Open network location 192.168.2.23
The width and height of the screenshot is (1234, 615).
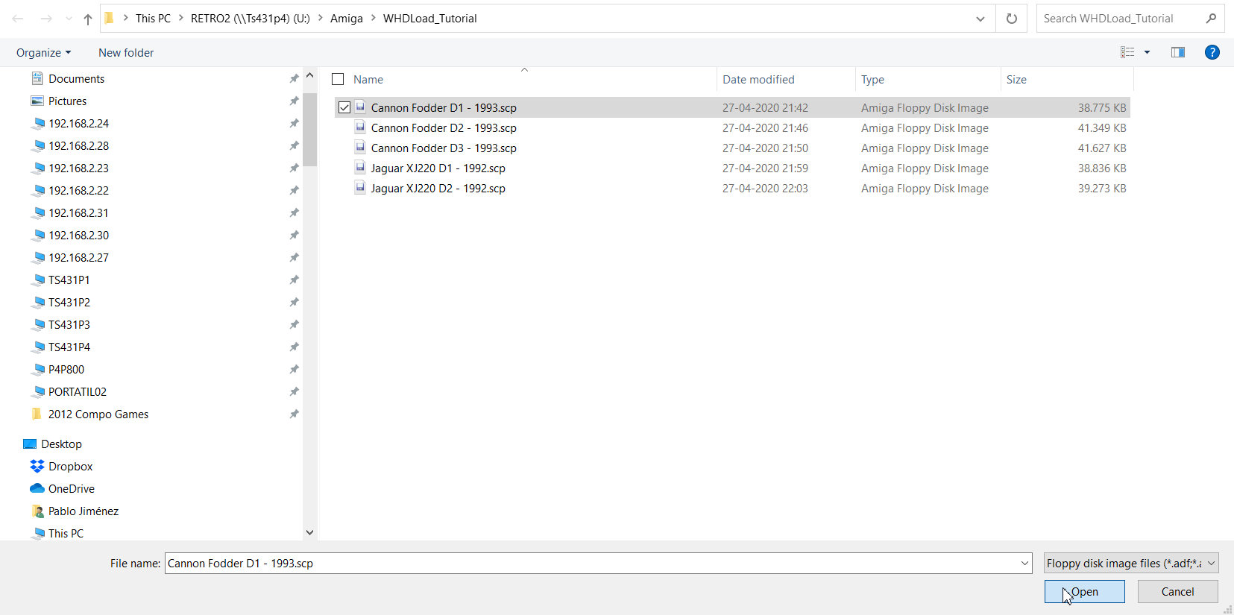[78, 168]
